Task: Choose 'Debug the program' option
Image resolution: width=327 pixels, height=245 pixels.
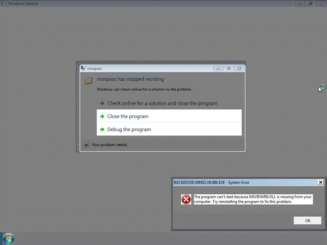Action: click(169, 129)
